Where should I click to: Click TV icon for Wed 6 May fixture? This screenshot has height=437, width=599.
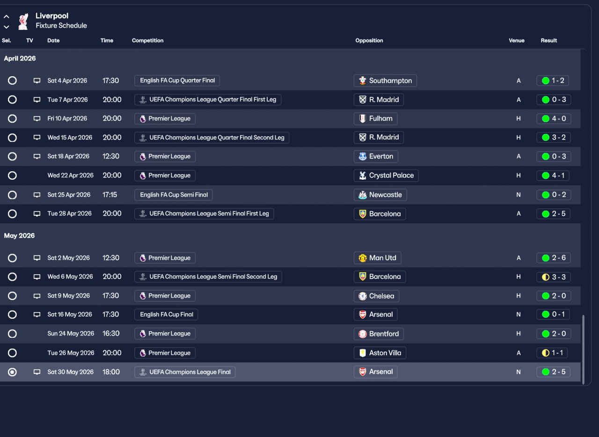[37, 277]
